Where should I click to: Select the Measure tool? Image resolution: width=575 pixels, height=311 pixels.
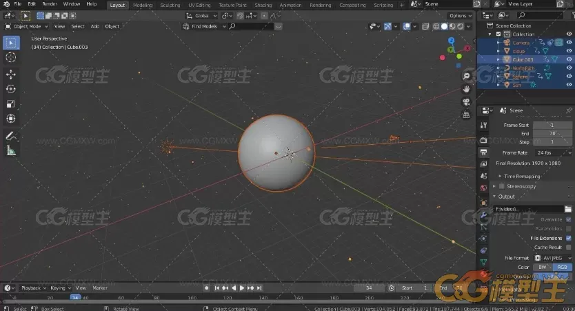coord(11,151)
